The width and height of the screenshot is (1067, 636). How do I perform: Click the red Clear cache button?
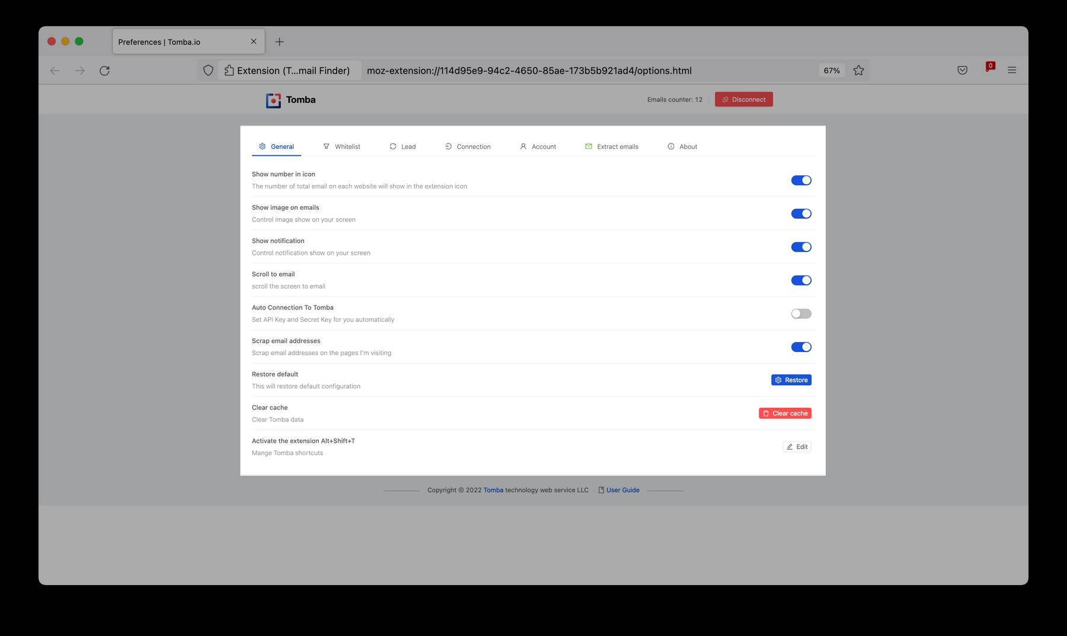(x=785, y=413)
